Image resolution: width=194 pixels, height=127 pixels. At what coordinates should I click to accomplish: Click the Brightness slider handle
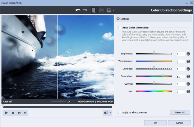coord(154,53)
